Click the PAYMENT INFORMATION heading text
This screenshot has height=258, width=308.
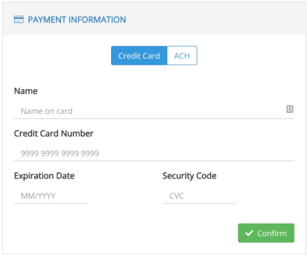pyautogui.click(x=77, y=20)
